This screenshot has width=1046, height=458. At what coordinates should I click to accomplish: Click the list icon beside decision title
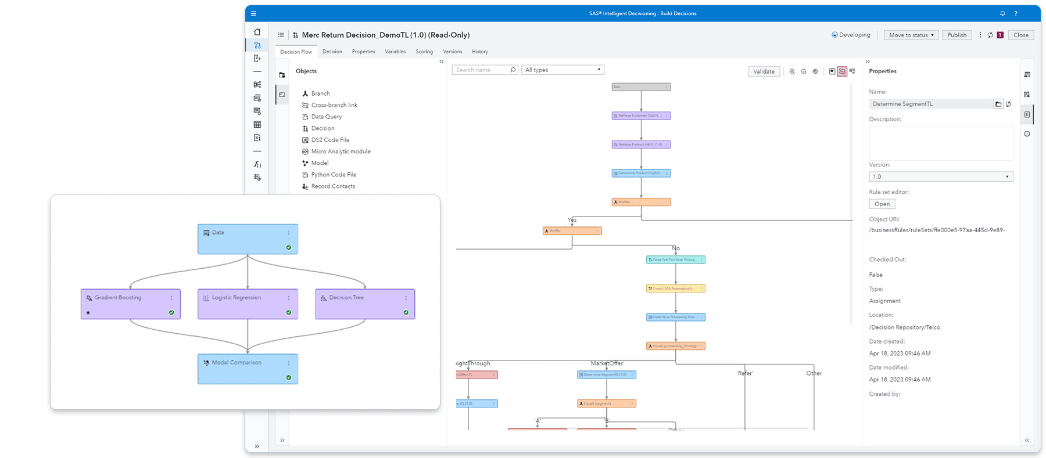[281, 35]
